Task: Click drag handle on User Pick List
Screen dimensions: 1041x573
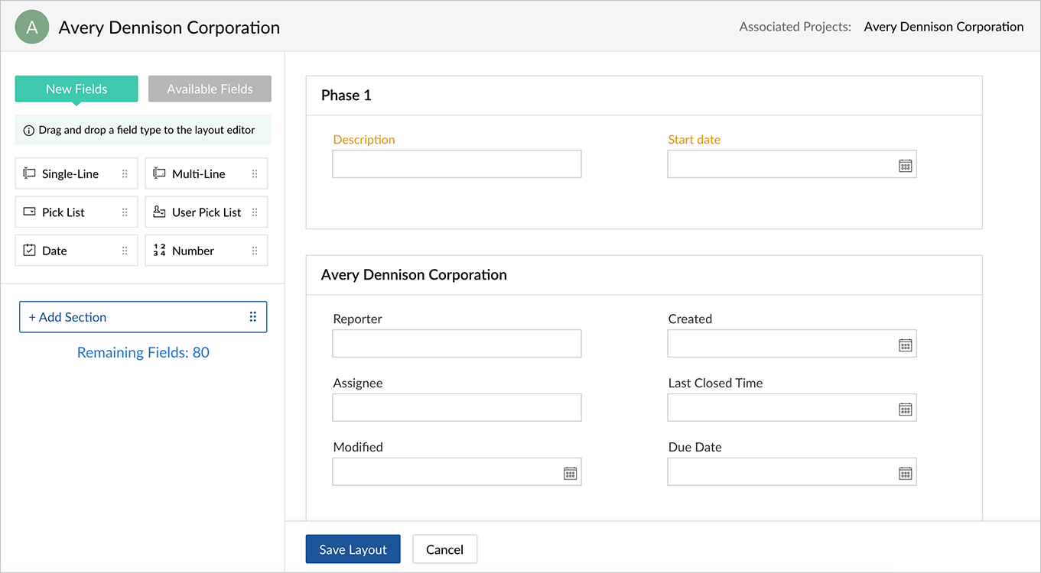Action: [x=255, y=212]
